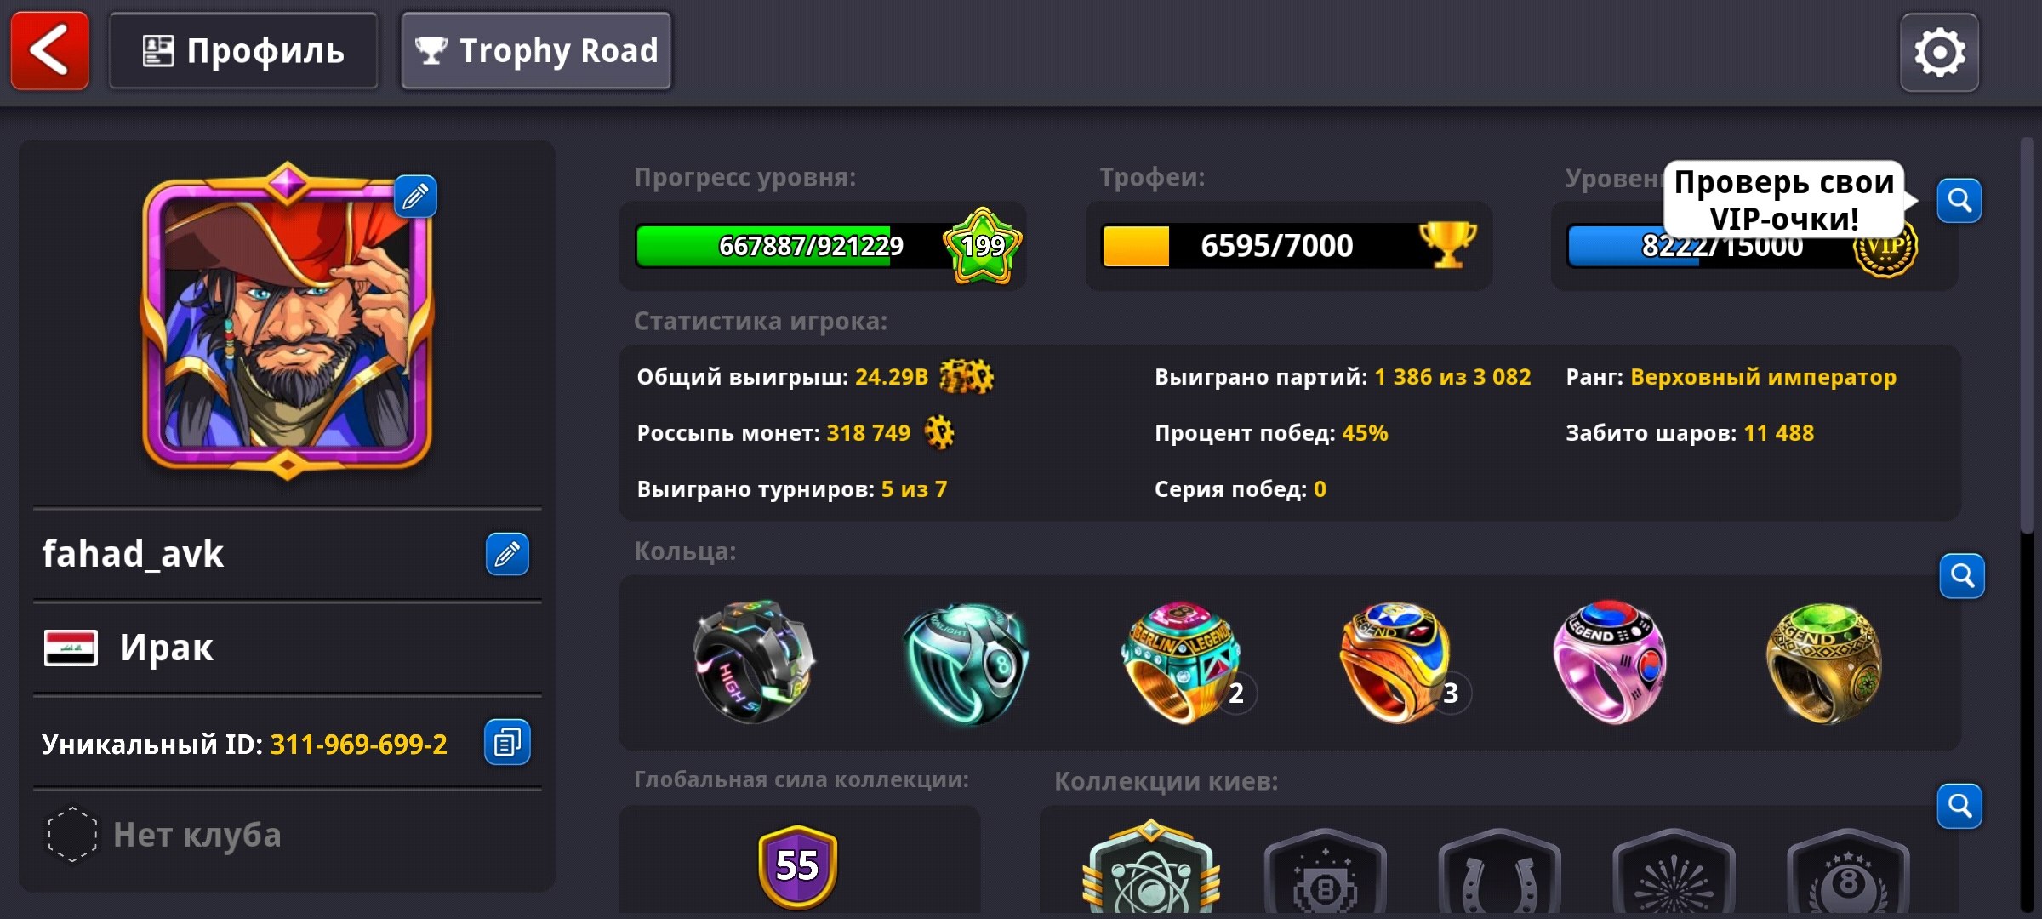Click the vertical scrollbar on right
The width and height of the screenshot is (2042, 919).
(x=2028, y=335)
